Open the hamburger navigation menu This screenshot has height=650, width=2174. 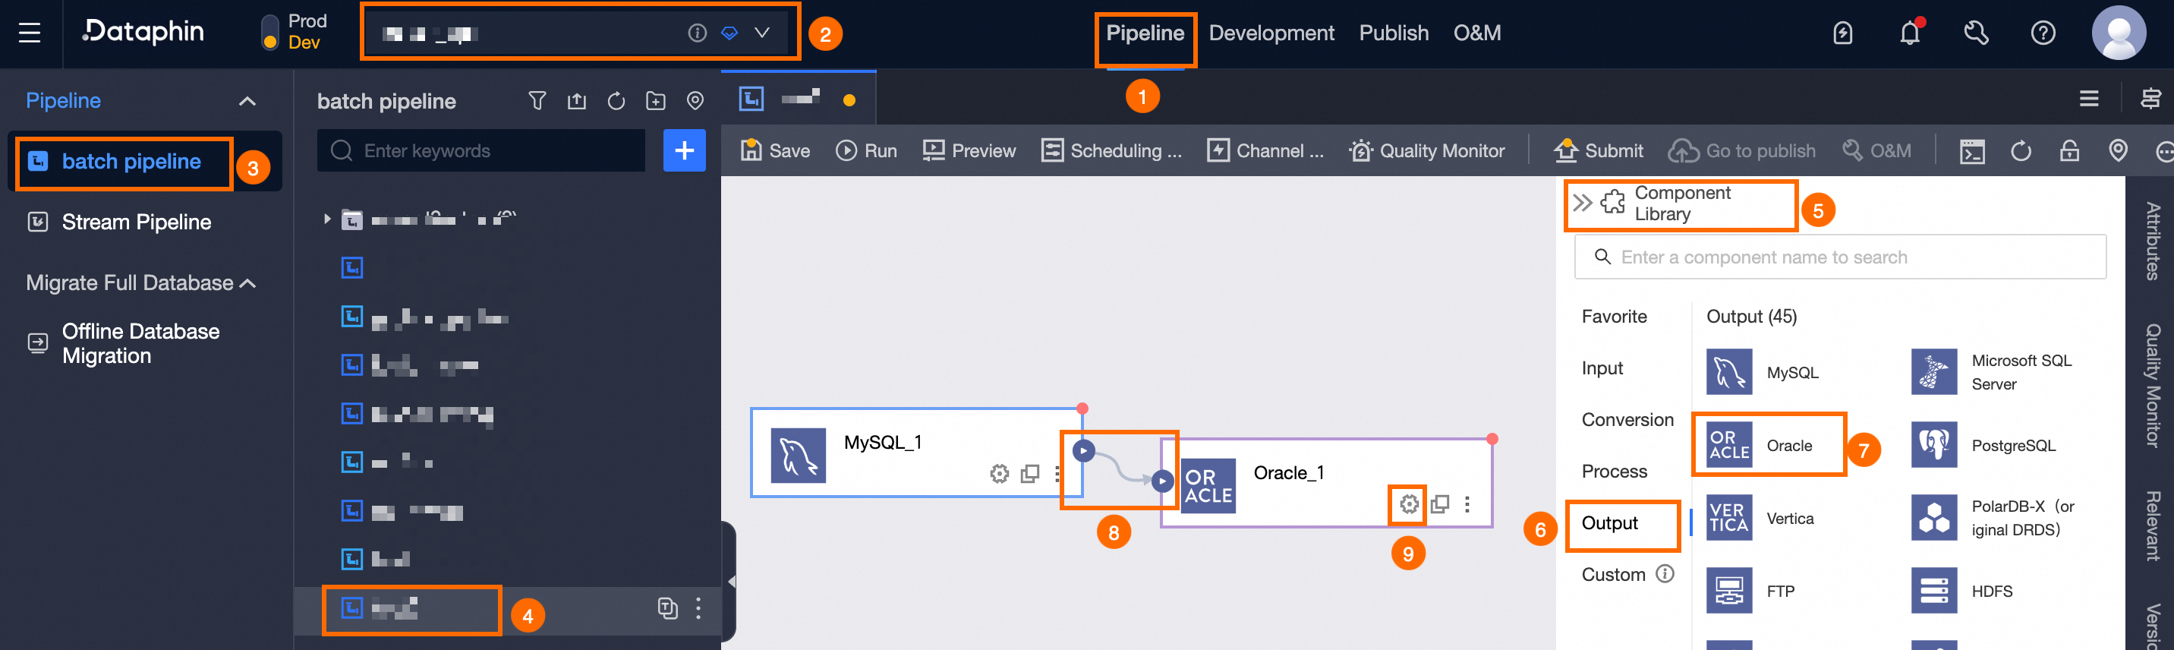click(30, 33)
